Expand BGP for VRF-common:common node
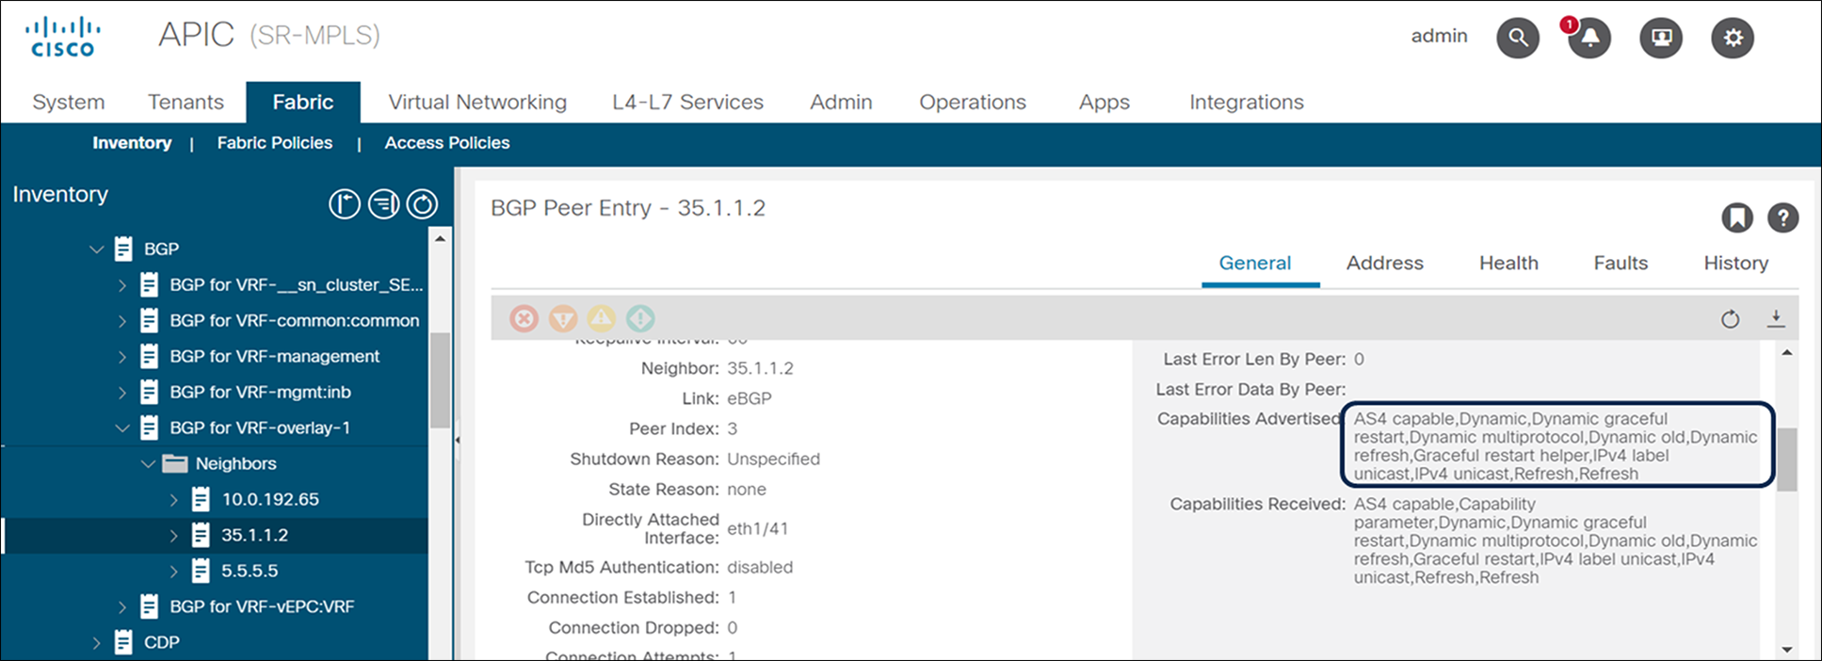 [122, 320]
